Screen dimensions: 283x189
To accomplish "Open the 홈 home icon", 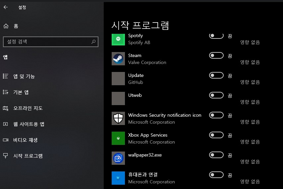I will [x=6, y=26].
